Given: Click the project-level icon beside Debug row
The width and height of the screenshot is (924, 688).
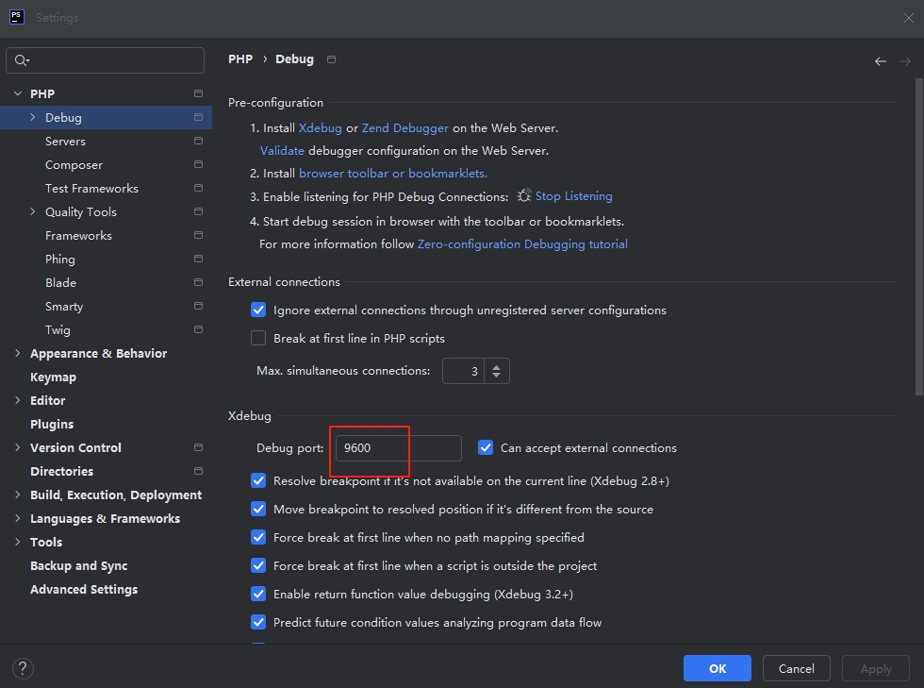Looking at the screenshot, I should click(198, 117).
